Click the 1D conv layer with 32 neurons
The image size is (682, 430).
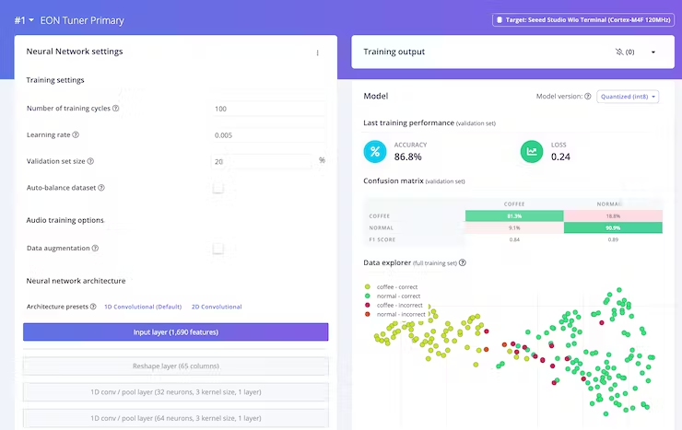coord(175,392)
